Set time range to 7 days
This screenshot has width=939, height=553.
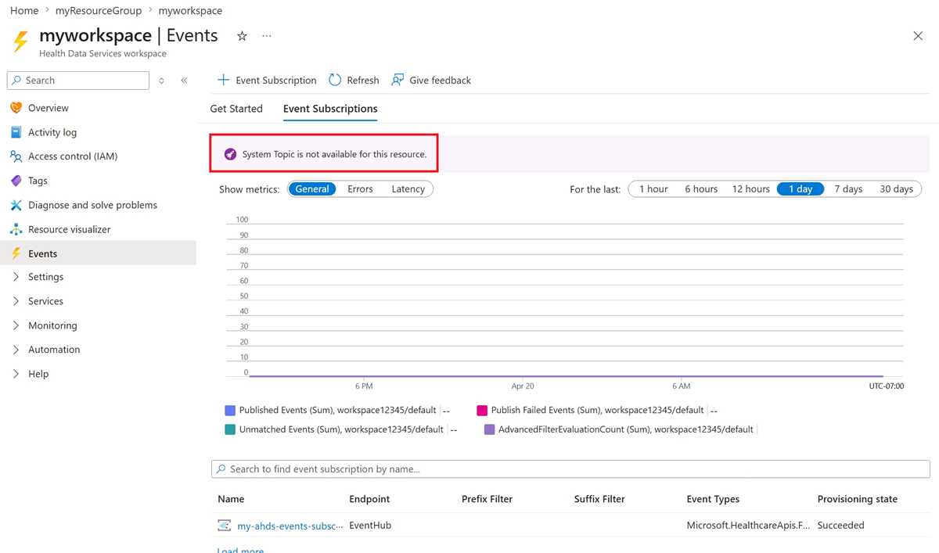coord(848,189)
